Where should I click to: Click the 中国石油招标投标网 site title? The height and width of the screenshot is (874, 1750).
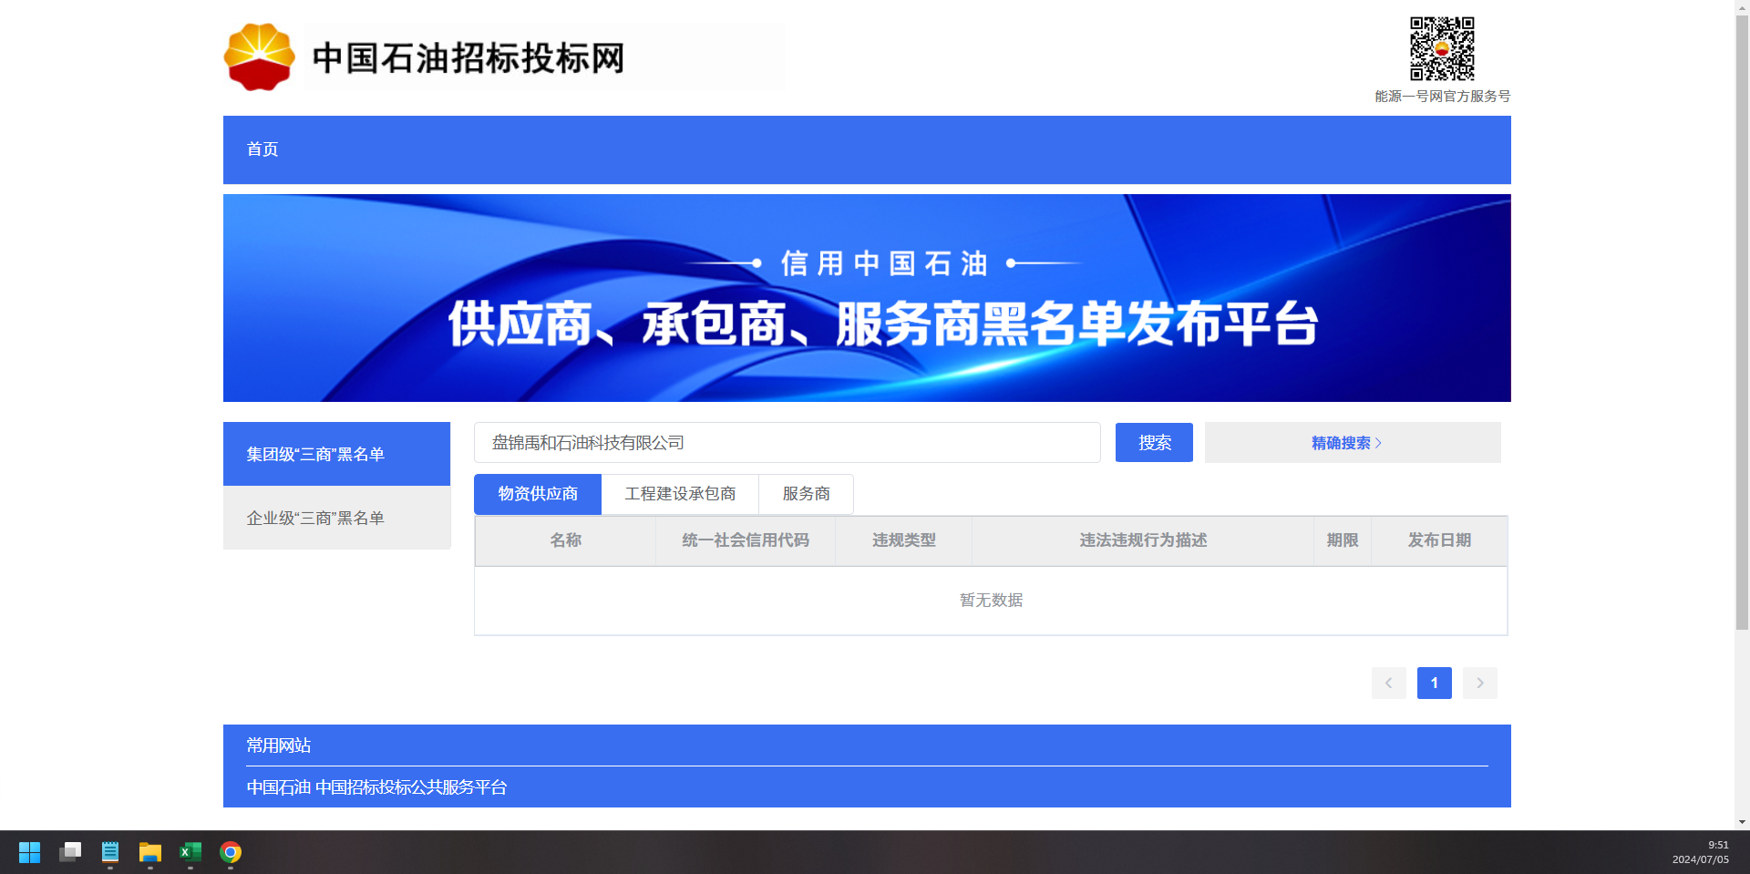[x=468, y=58]
